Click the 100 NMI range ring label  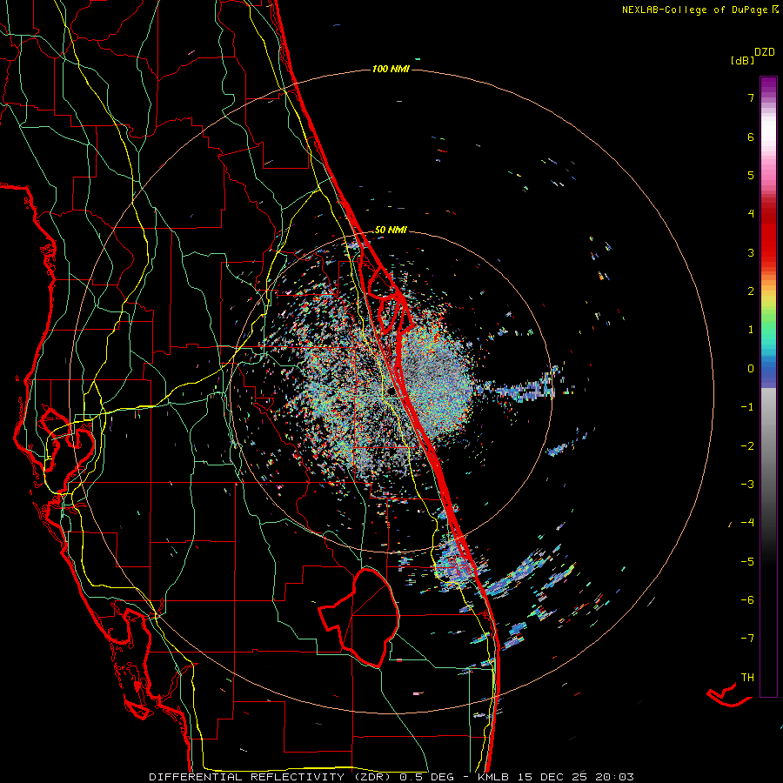[x=391, y=69]
